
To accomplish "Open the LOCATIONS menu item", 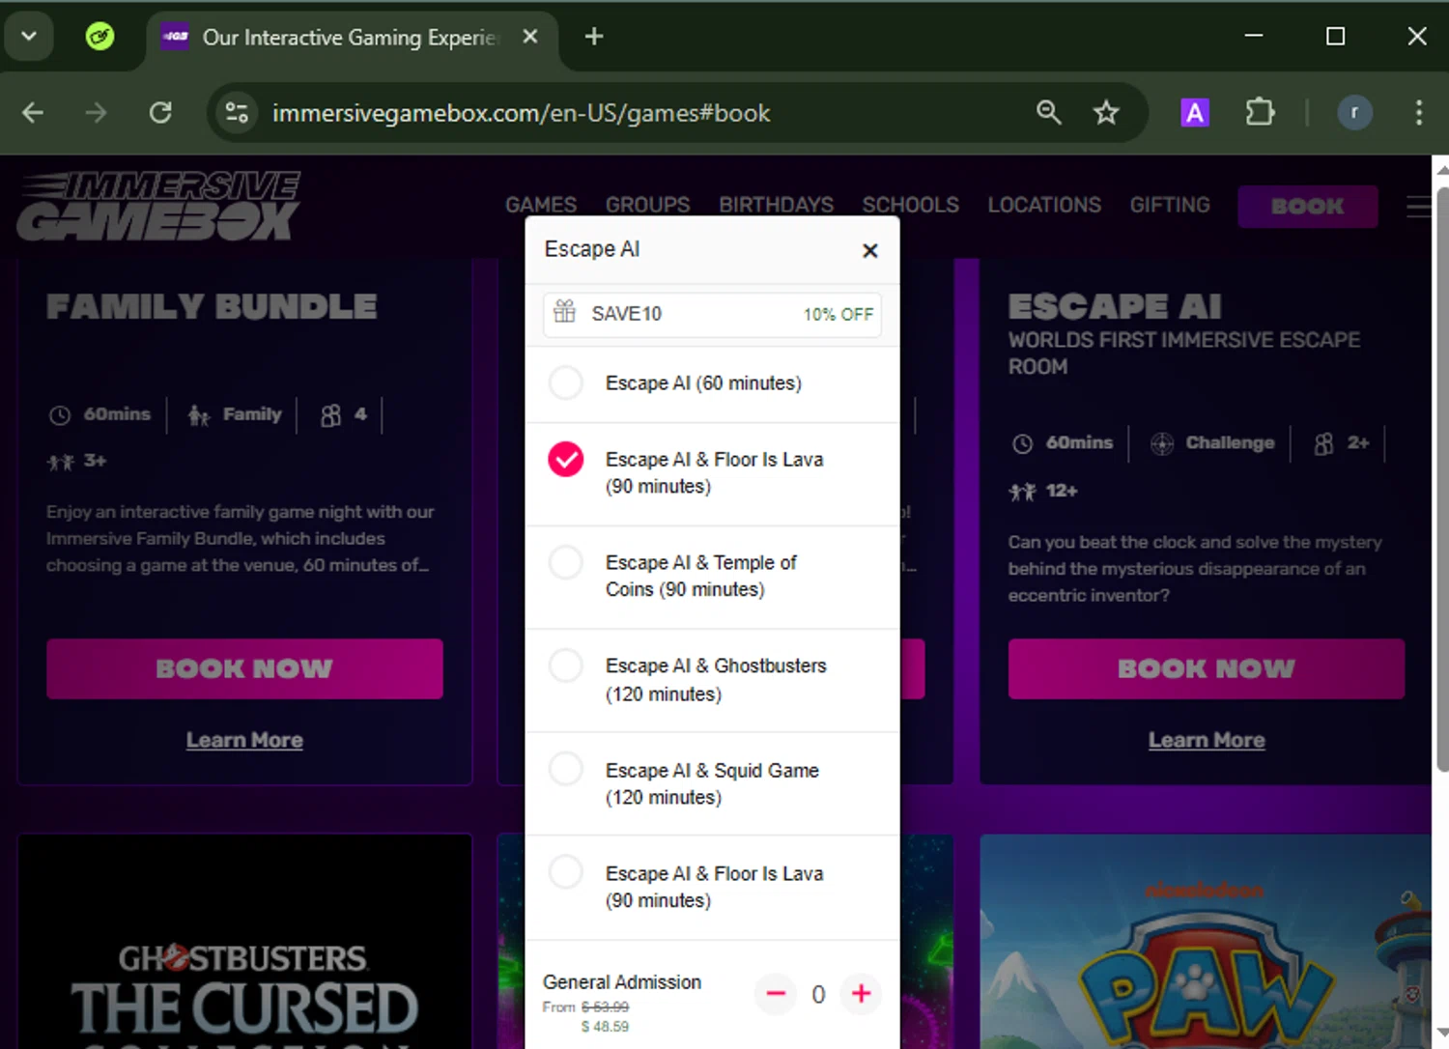I will tap(1044, 205).
